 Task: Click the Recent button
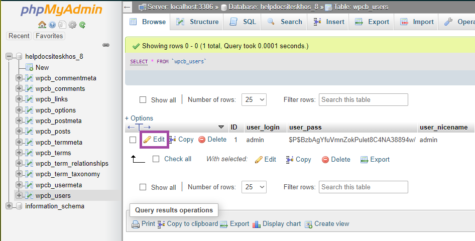[19, 36]
